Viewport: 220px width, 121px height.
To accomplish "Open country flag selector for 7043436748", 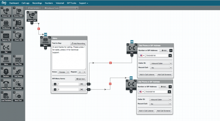I will click(x=142, y=56).
